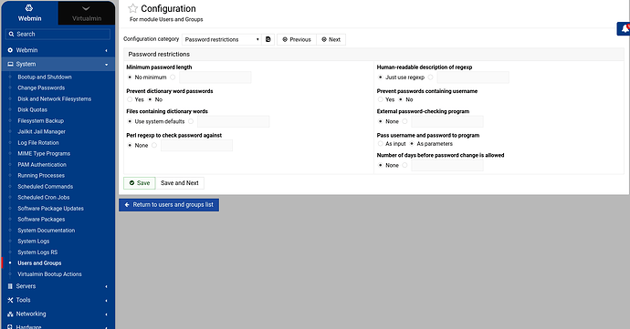
Task: Expand the Tools menu arrow
Action: coord(106,301)
